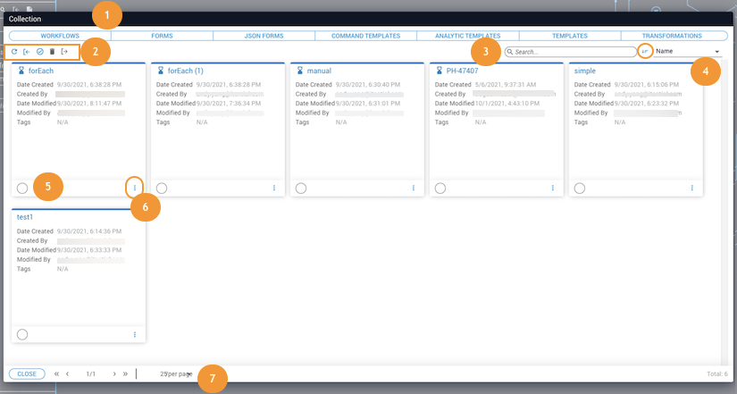Screen dimensions: 737x394
Task: Open the three-dot menu on the simple card
Action: 691,189
